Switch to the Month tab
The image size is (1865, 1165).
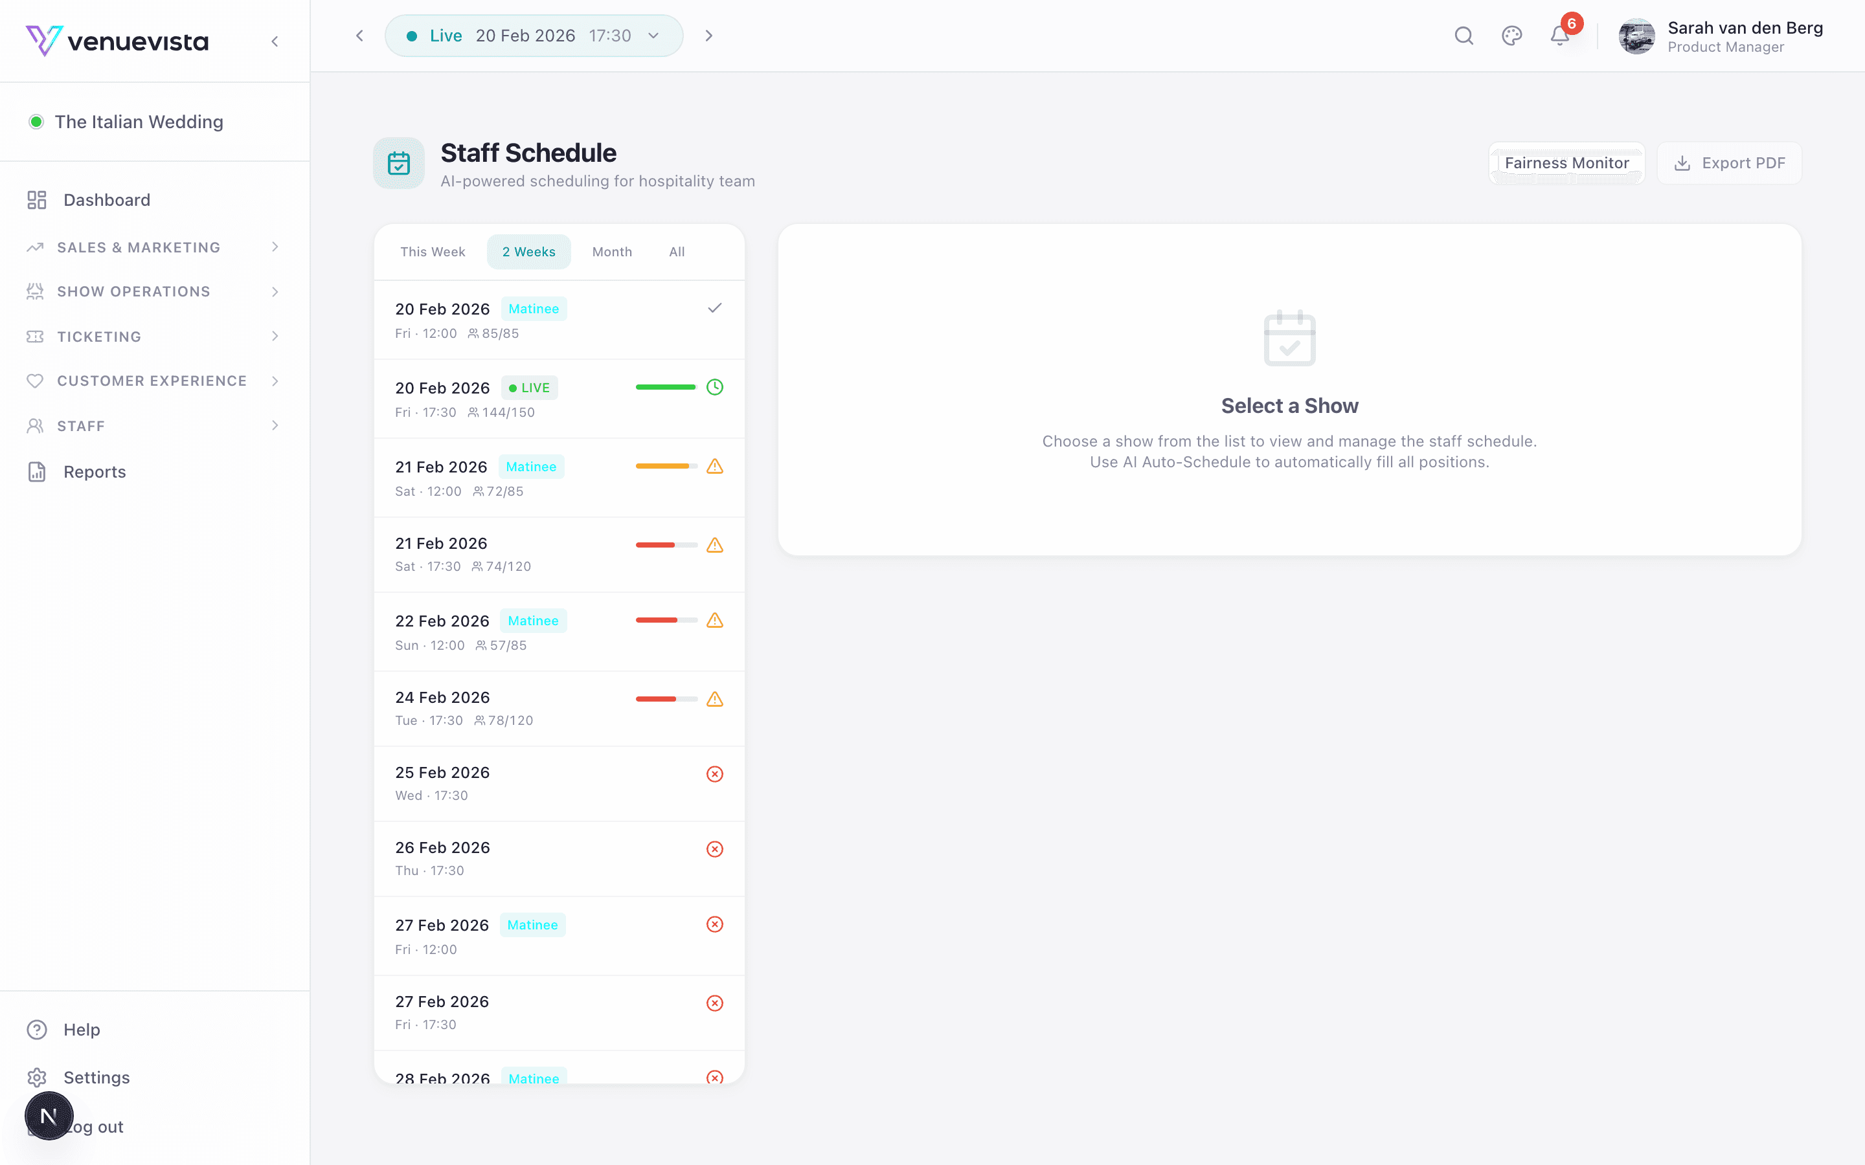[612, 251]
